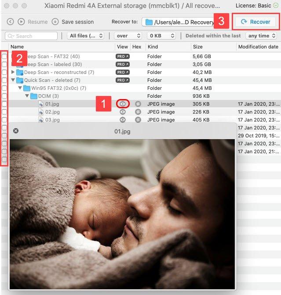Click the Search input field
Screen dimensions: 281x295
[32, 36]
